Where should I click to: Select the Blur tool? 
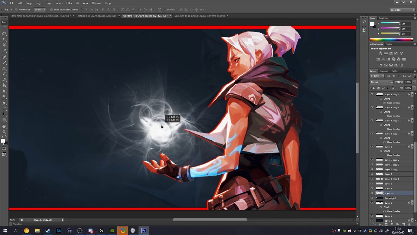4,91
